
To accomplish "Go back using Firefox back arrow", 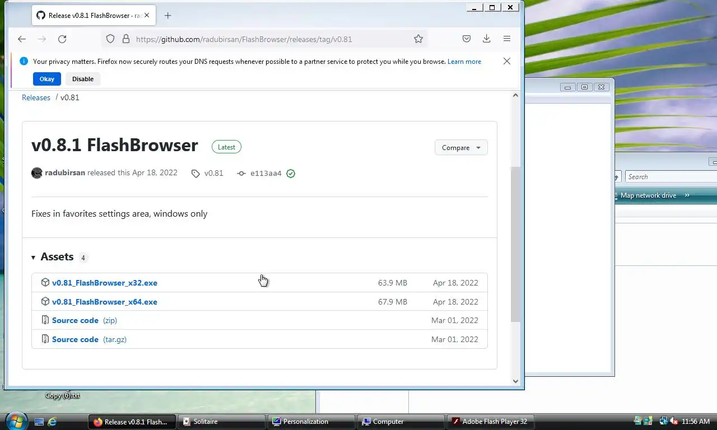I will (x=22, y=39).
